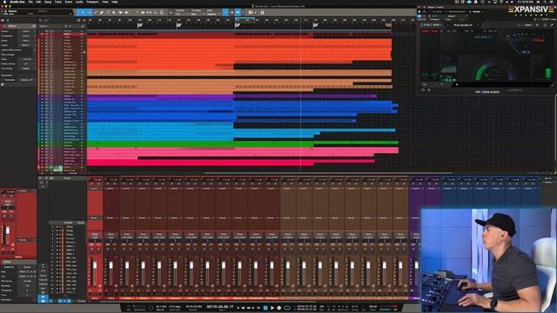Click the Stop button in the transport
The width and height of the screenshot is (557, 313).
coord(265,308)
